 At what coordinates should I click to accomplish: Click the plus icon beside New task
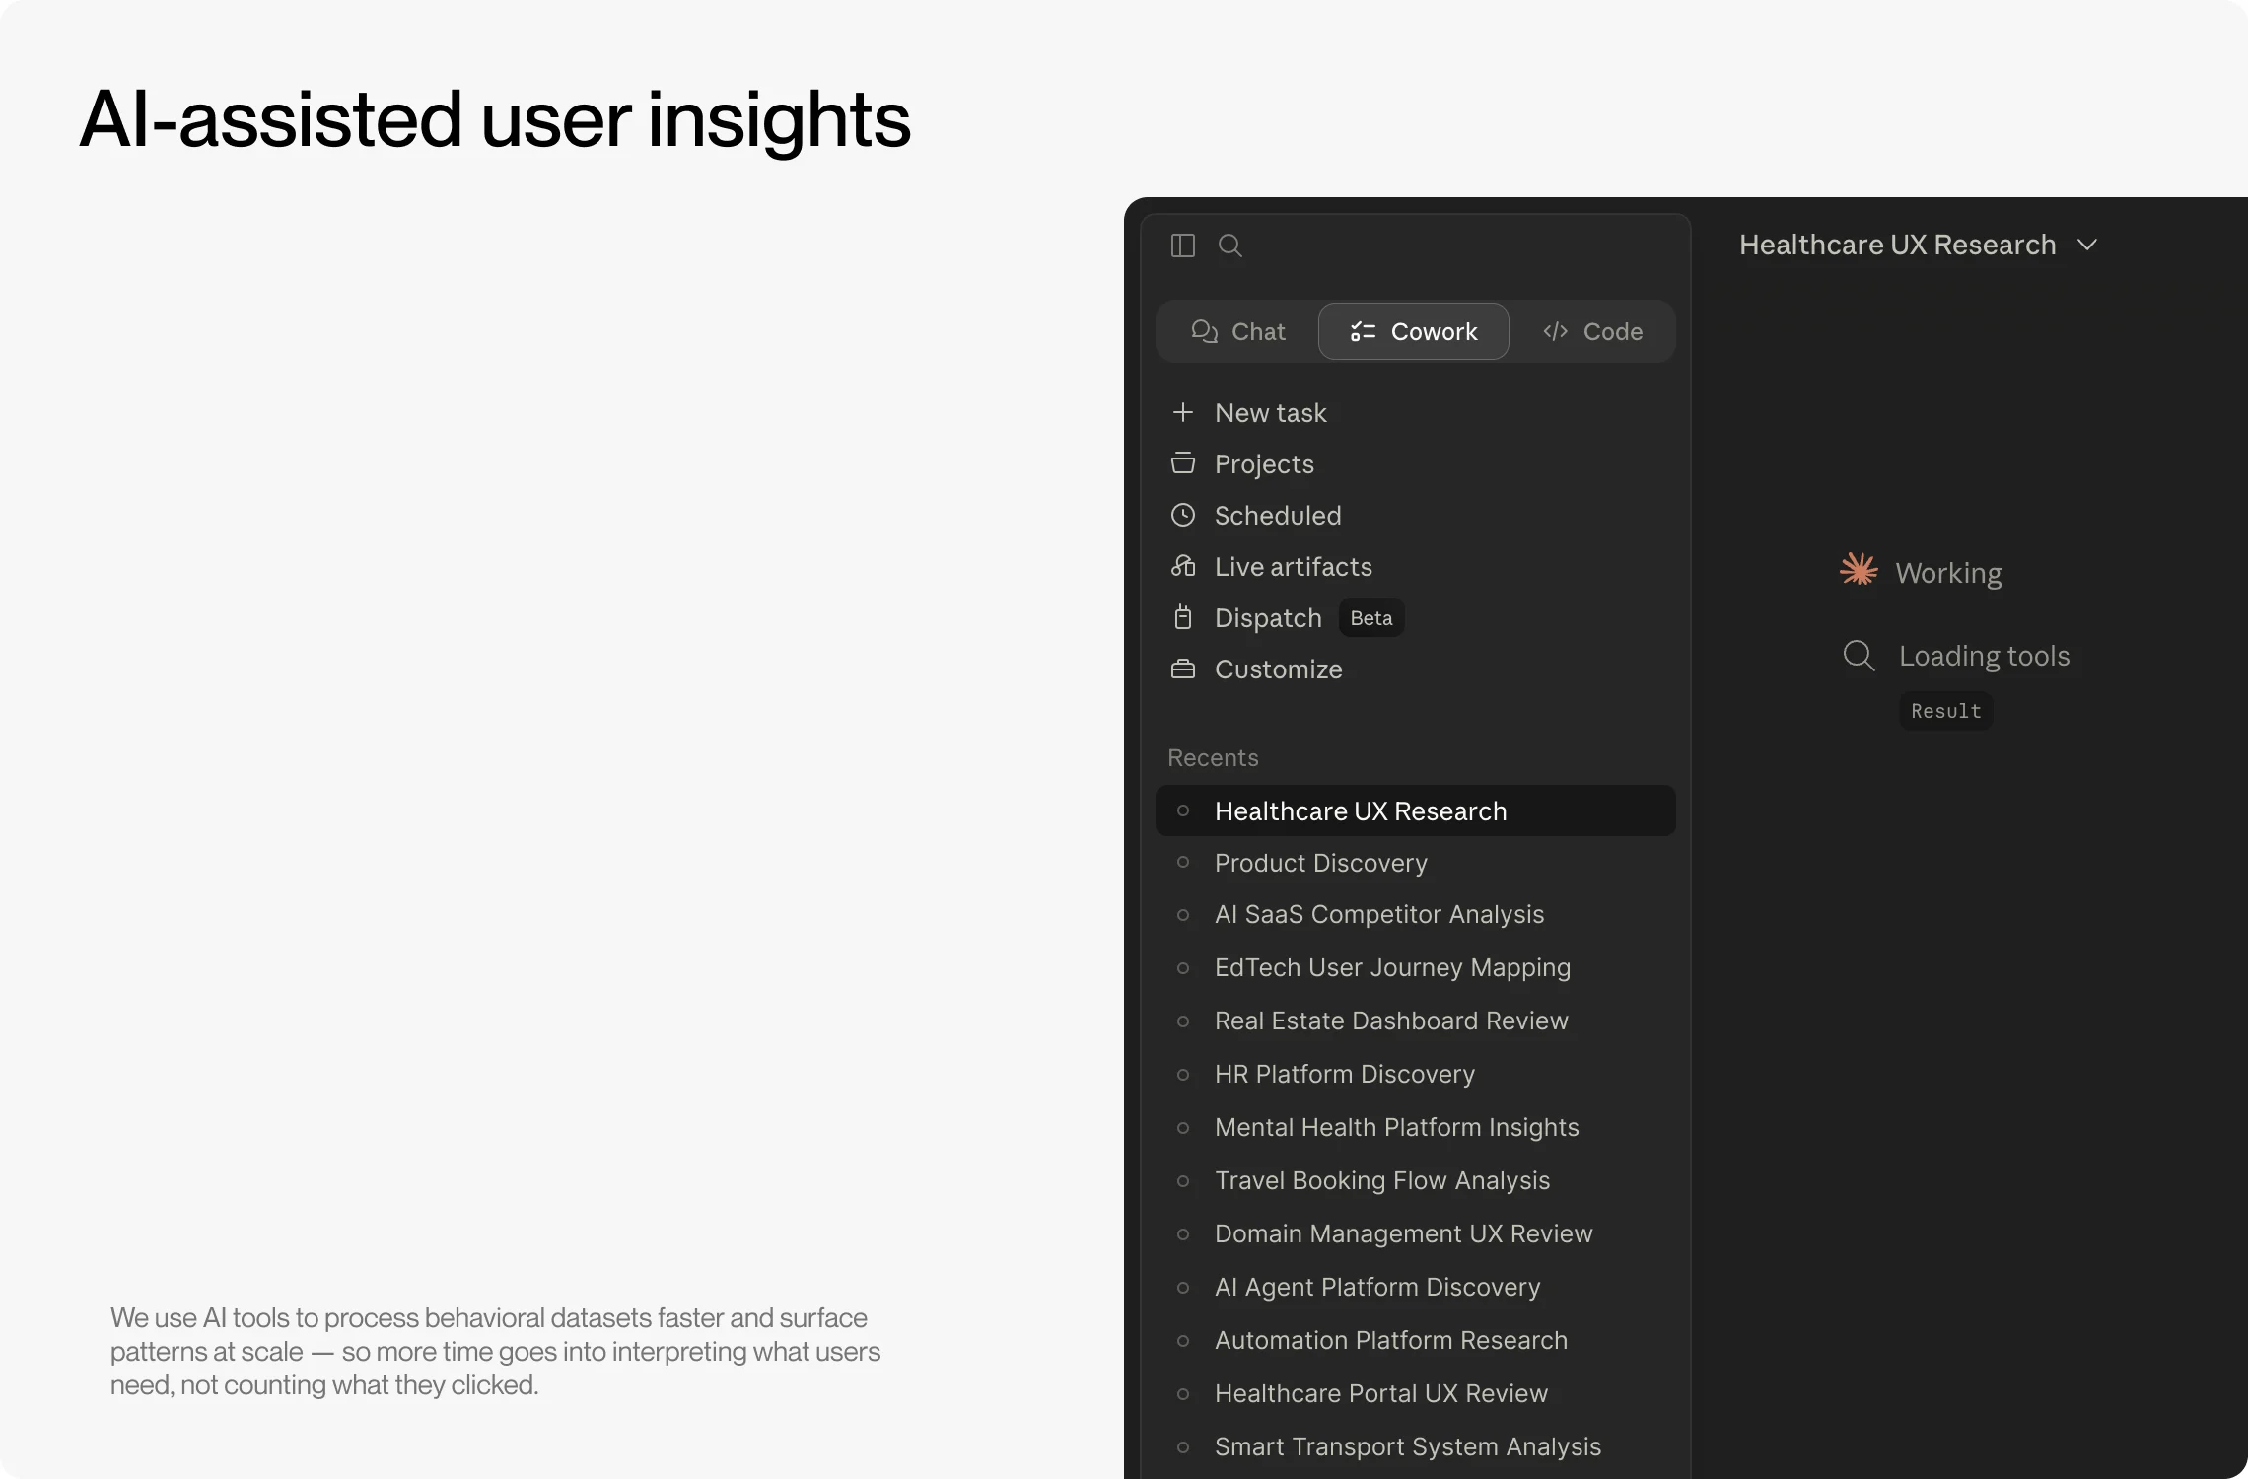pos(1183,412)
